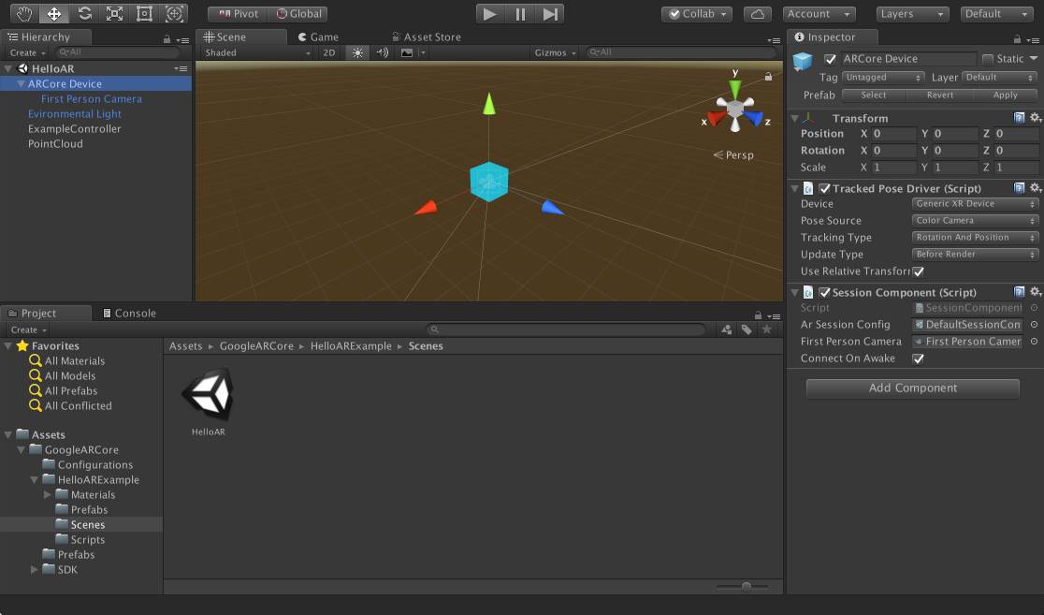Click the Pause button

click(520, 13)
